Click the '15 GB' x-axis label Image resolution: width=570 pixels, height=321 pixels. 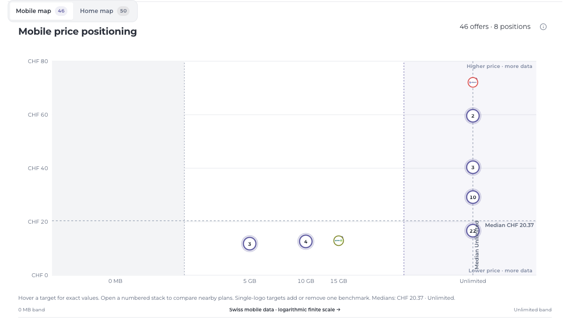(338, 281)
